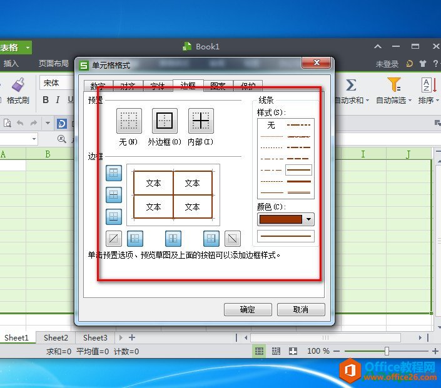Open the Sheet2 worksheet tab
The image size is (441, 388).
click(x=56, y=338)
